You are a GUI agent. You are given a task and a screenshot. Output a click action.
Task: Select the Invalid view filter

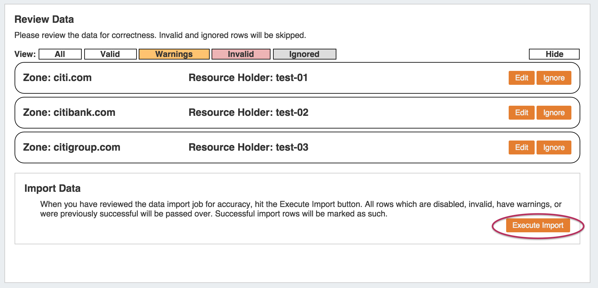241,54
